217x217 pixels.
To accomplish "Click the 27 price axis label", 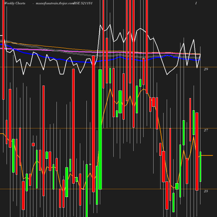I will point(206,130).
